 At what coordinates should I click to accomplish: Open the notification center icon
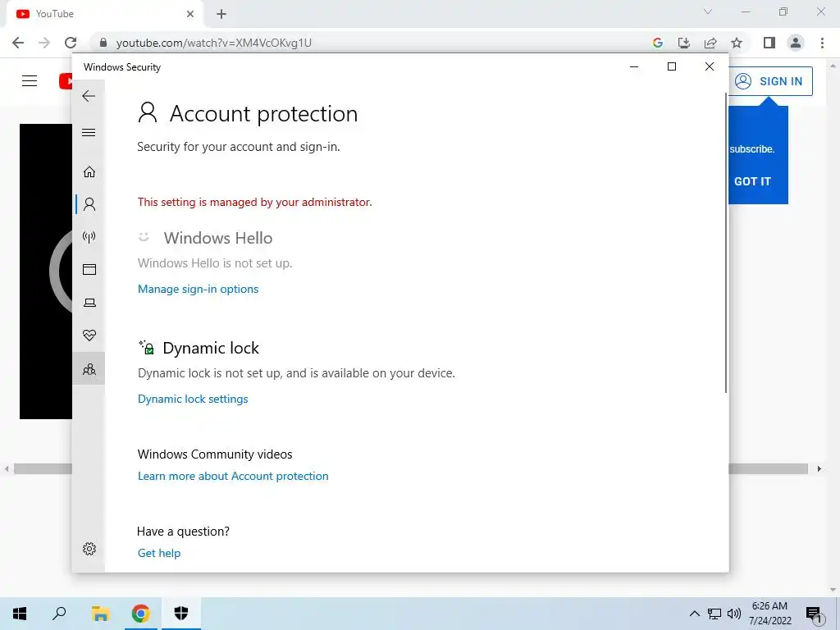click(x=815, y=614)
